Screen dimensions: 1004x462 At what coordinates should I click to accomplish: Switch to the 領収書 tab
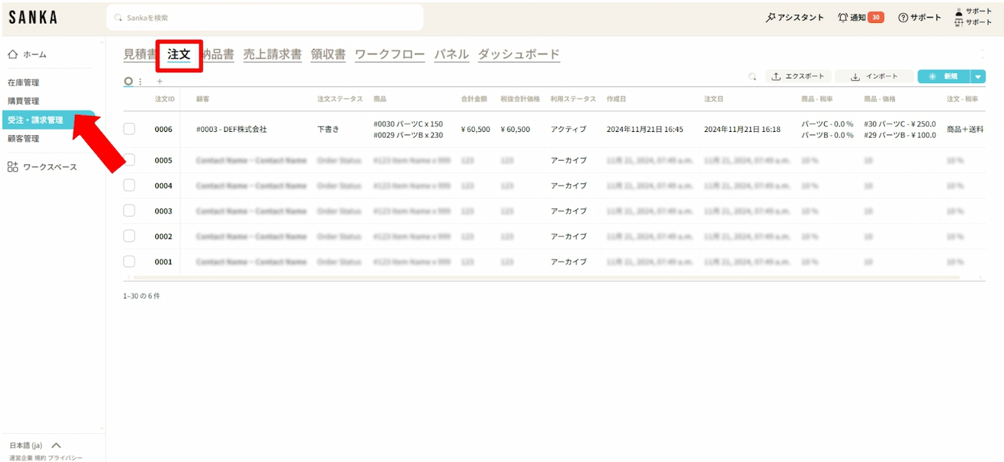pyautogui.click(x=328, y=54)
